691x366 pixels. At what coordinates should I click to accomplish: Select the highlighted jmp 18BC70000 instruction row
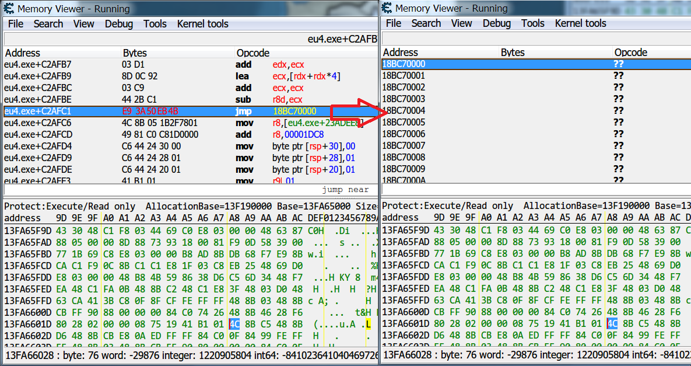coord(175,111)
